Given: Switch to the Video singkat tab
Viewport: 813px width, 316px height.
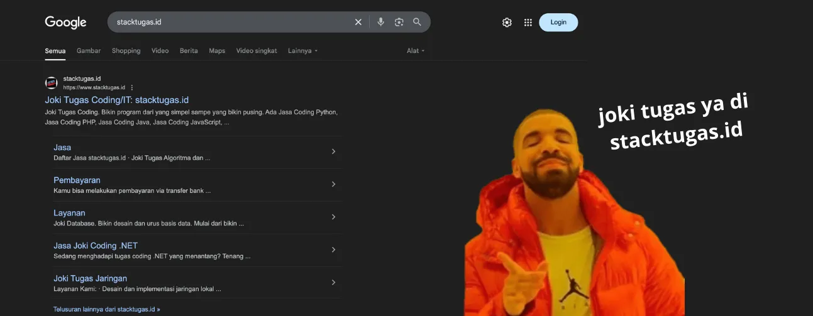Looking at the screenshot, I should [x=257, y=51].
